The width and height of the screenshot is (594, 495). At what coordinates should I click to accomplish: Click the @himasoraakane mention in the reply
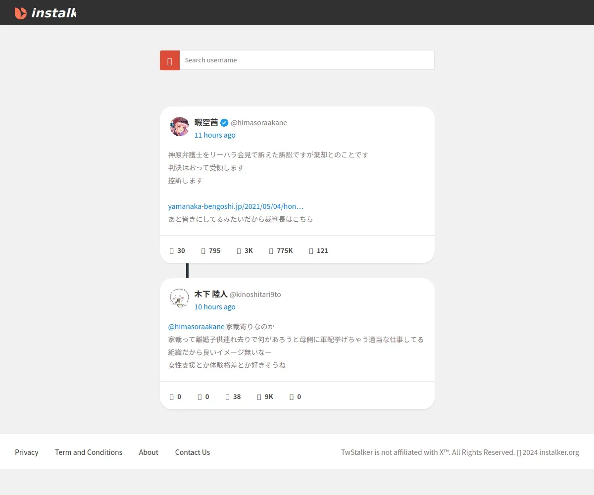197,327
